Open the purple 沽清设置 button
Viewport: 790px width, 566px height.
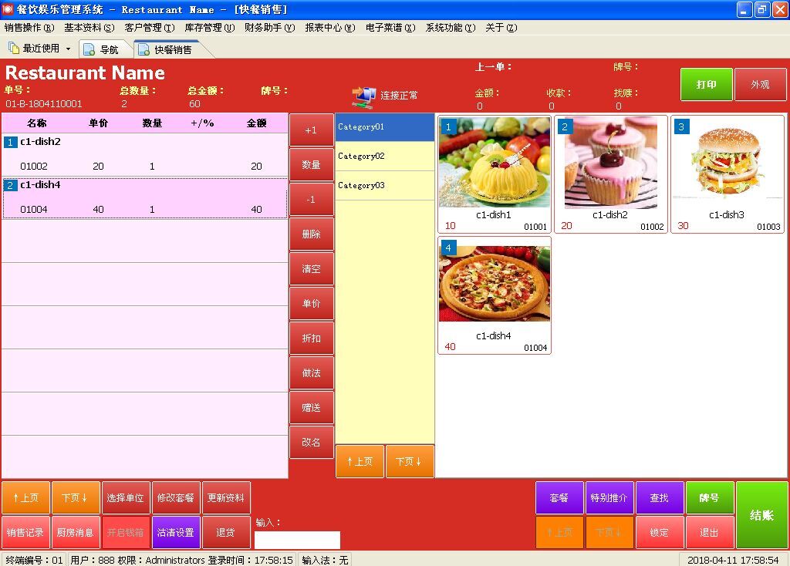[x=176, y=533]
